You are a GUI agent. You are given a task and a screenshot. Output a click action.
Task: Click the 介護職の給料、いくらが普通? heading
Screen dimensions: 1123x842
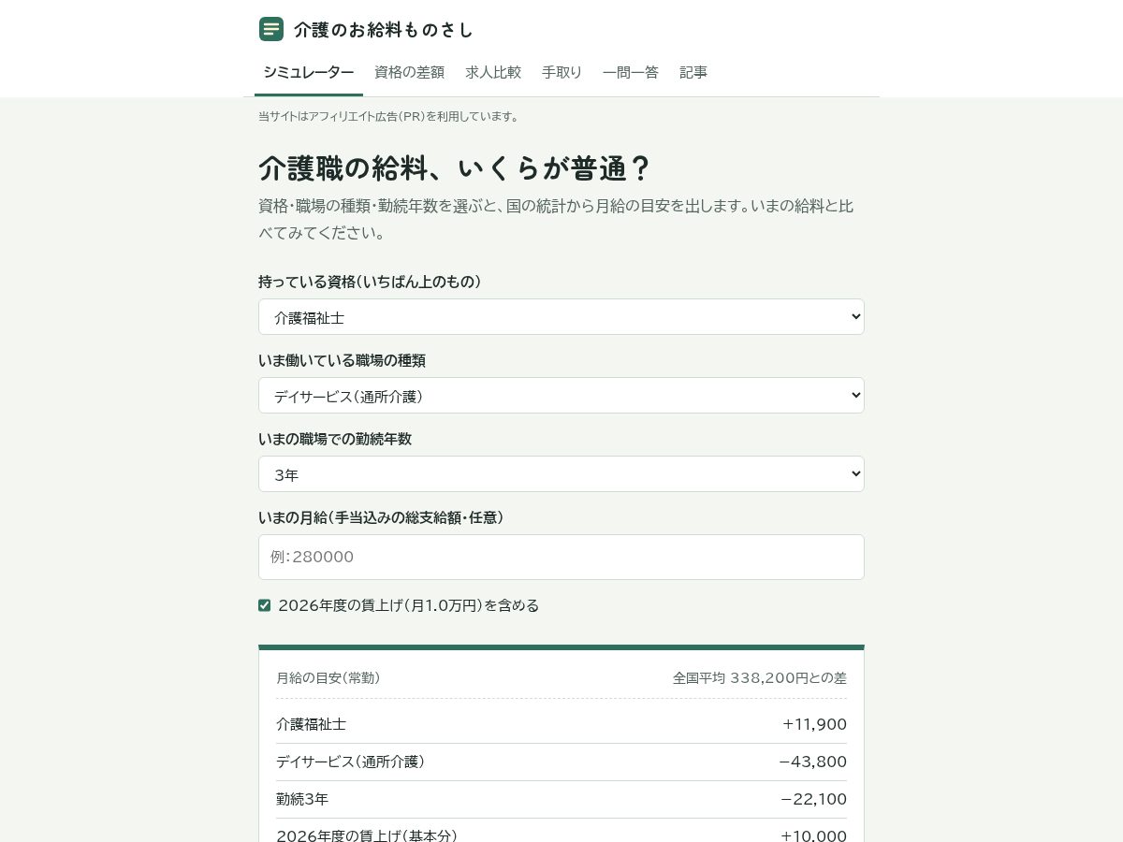point(455,168)
